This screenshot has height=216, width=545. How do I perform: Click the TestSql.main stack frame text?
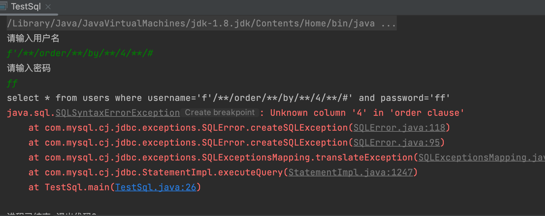77,187
